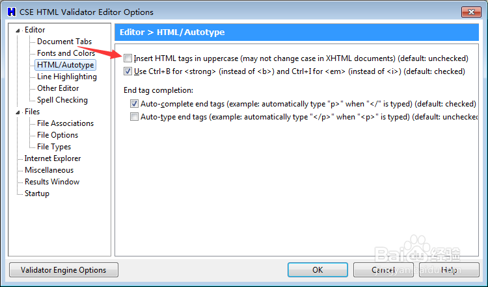Screen dimensions: 488x287
Task: Open Other Editor options
Action: 58,88
